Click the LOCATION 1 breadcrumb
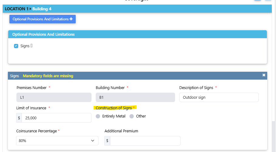The image size is (276, 152). point(16,9)
